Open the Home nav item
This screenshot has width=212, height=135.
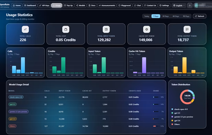[x=17, y=5]
